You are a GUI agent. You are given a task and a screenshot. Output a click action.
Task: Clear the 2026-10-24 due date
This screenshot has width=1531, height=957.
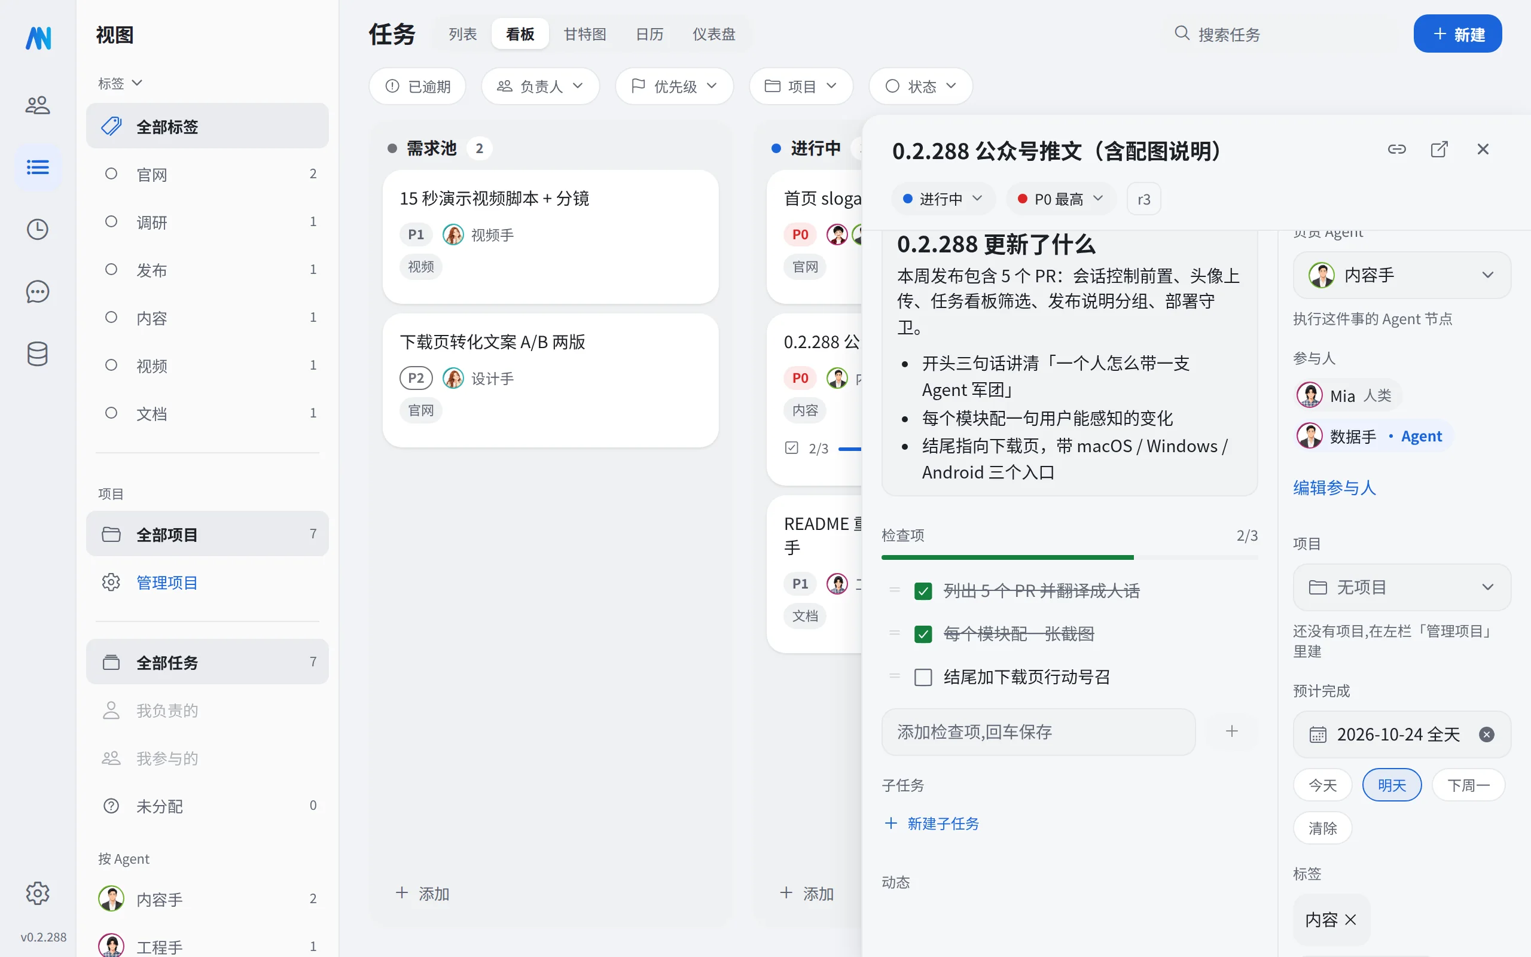[1487, 734]
